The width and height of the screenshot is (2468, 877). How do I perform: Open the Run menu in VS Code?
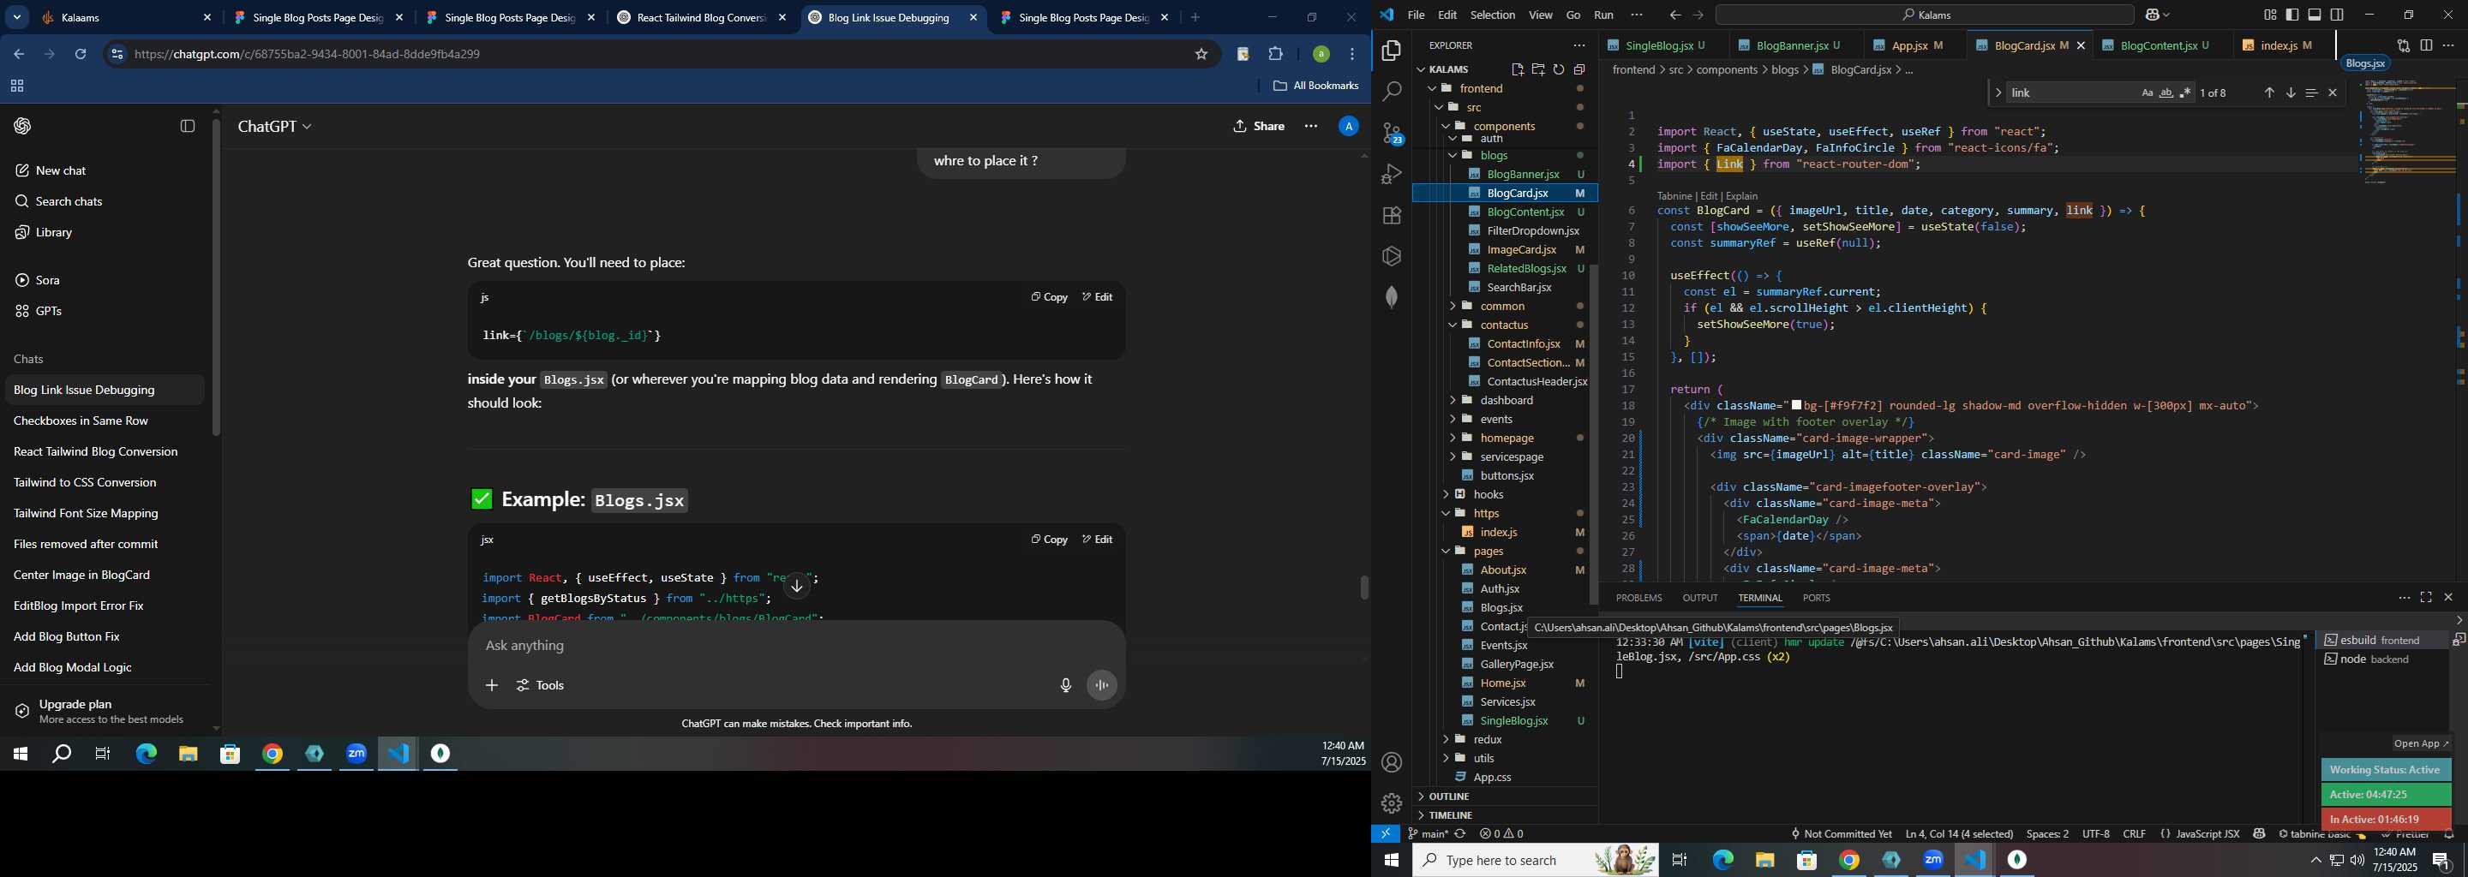(x=1604, y=15)
